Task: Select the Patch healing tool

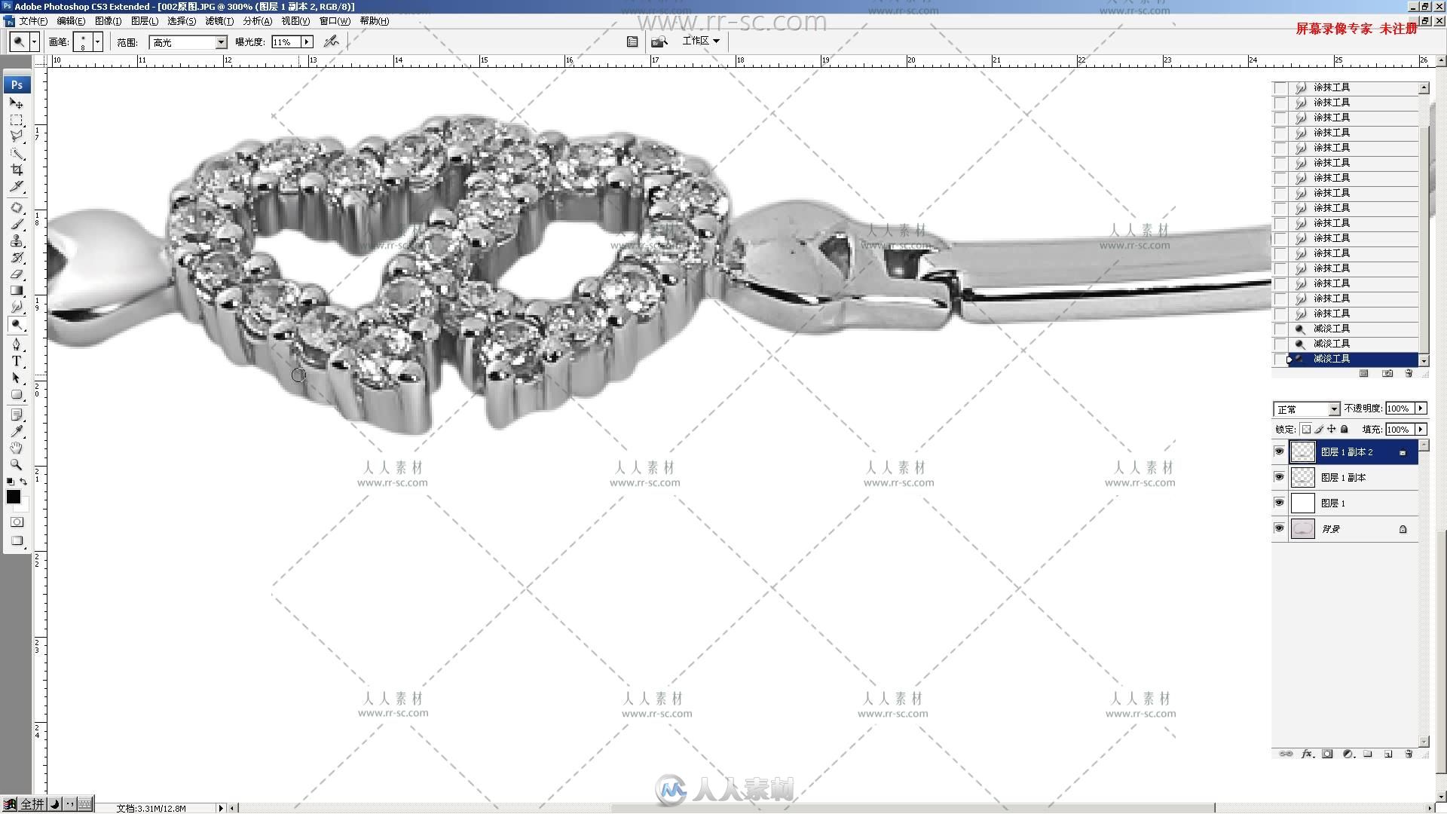Action: point(17,208)
